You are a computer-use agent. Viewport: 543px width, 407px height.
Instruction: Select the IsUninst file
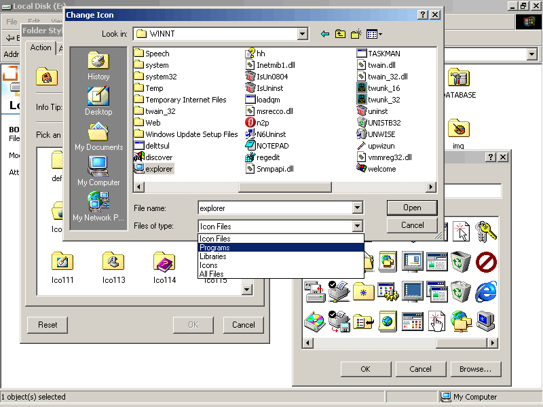point(265,88)
